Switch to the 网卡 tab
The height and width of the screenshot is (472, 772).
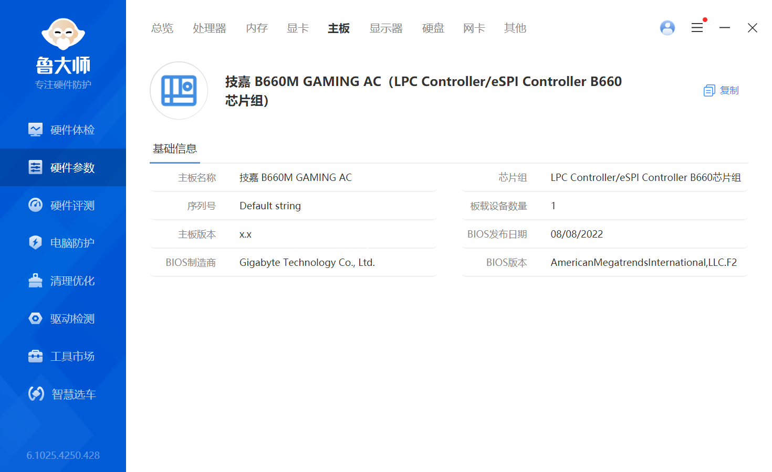(474, 28)
